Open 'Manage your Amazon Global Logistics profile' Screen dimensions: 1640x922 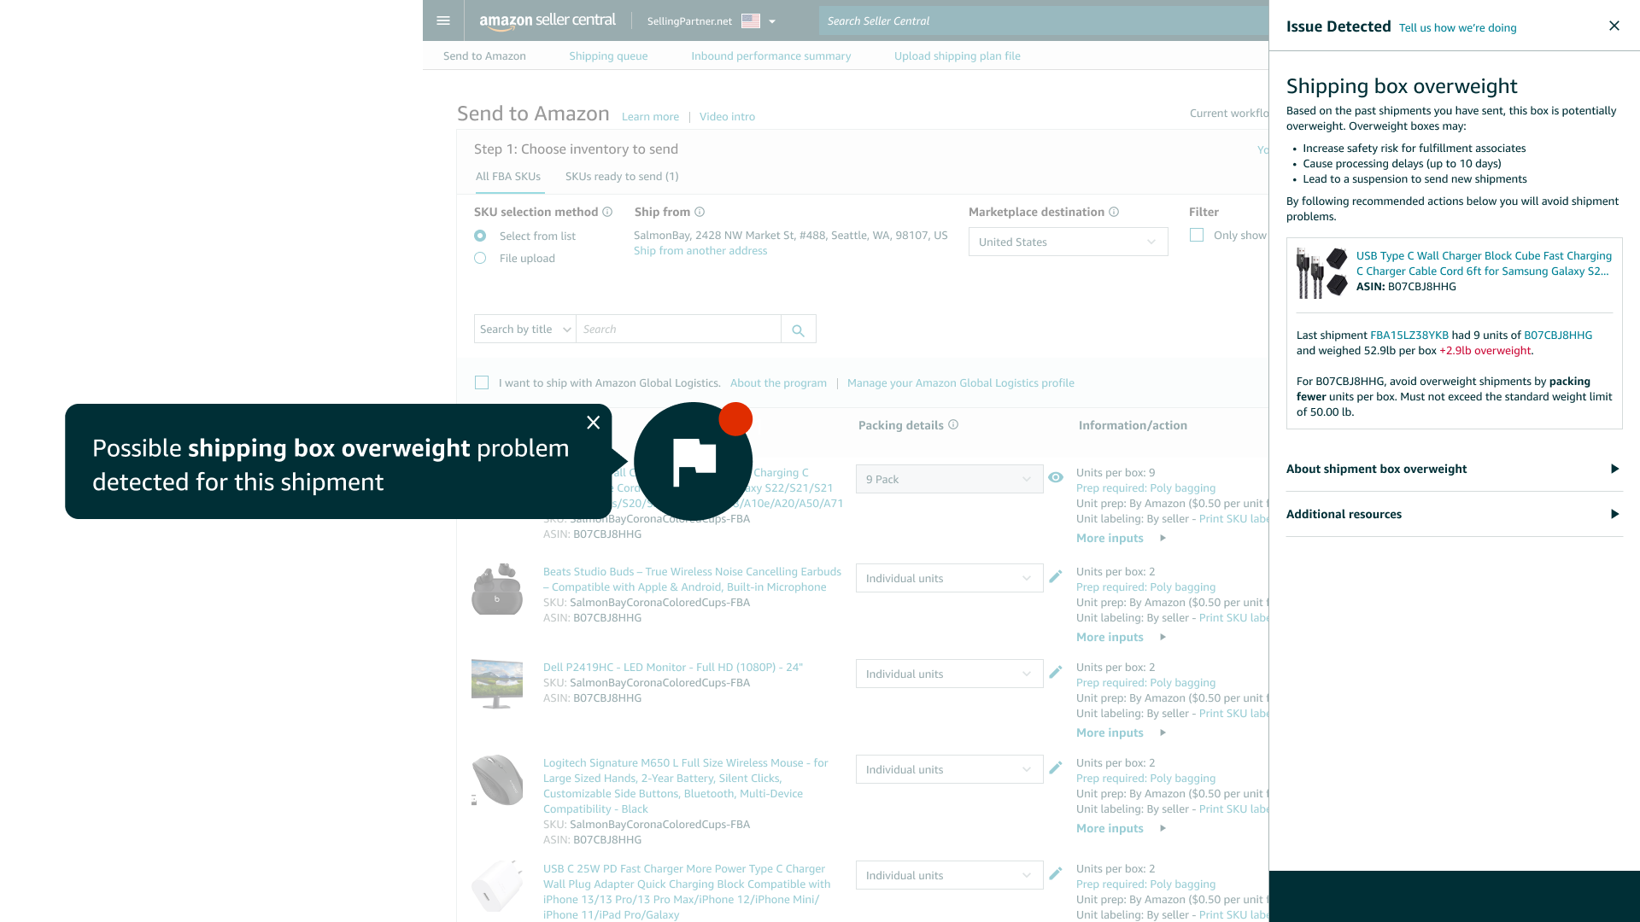coord(961,383)
